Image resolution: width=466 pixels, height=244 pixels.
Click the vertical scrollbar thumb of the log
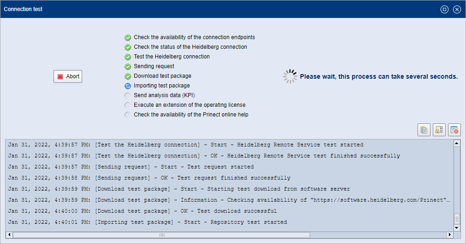click(457, 220)
